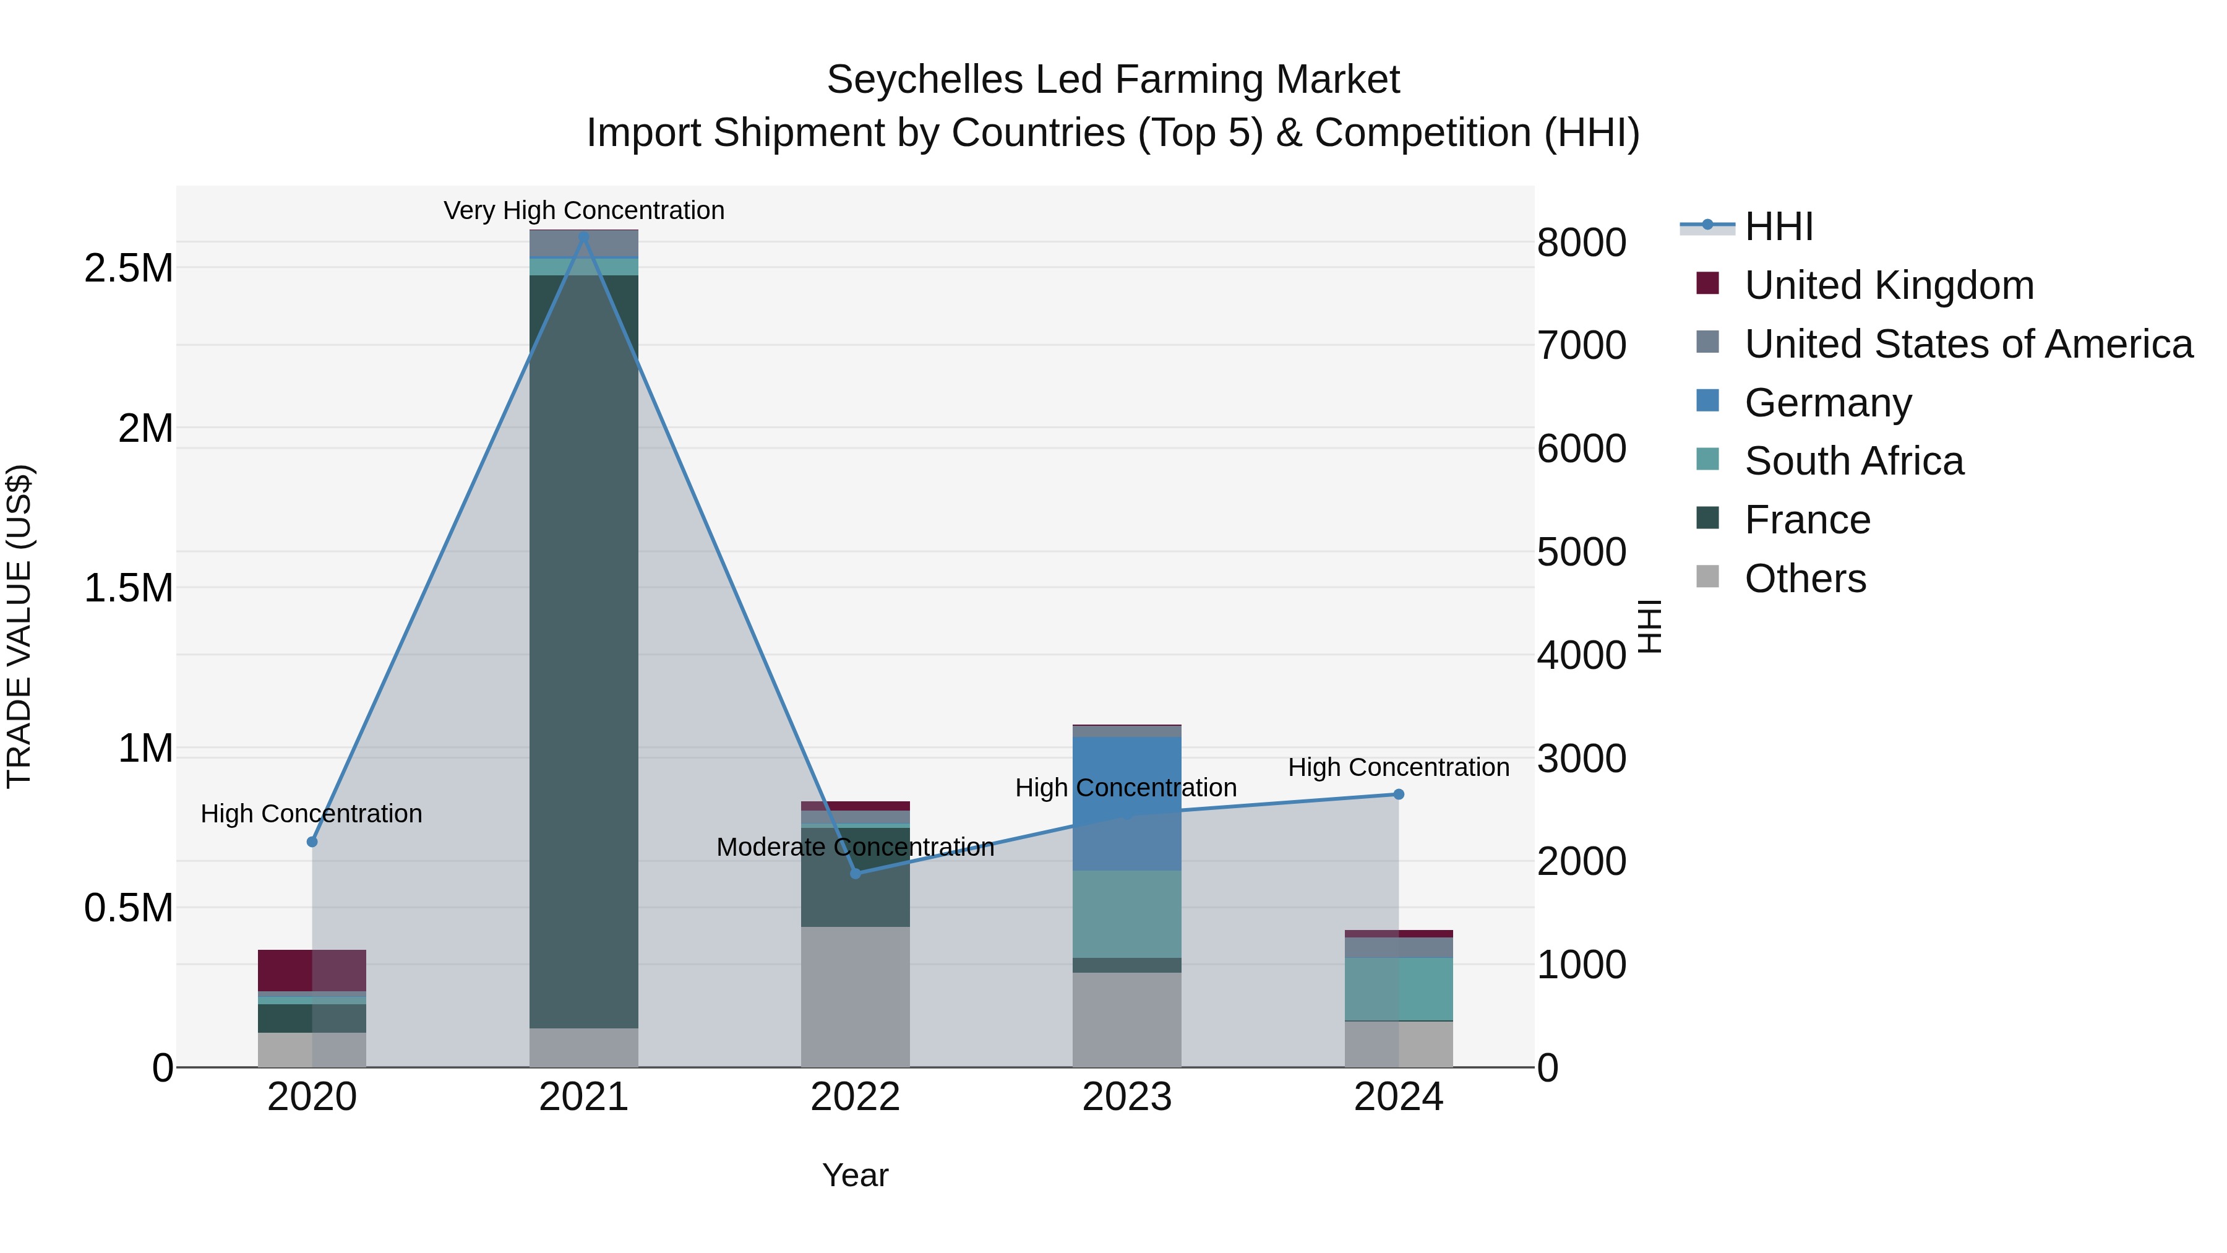Click the 2021 United States bar segment

[583, 244]
